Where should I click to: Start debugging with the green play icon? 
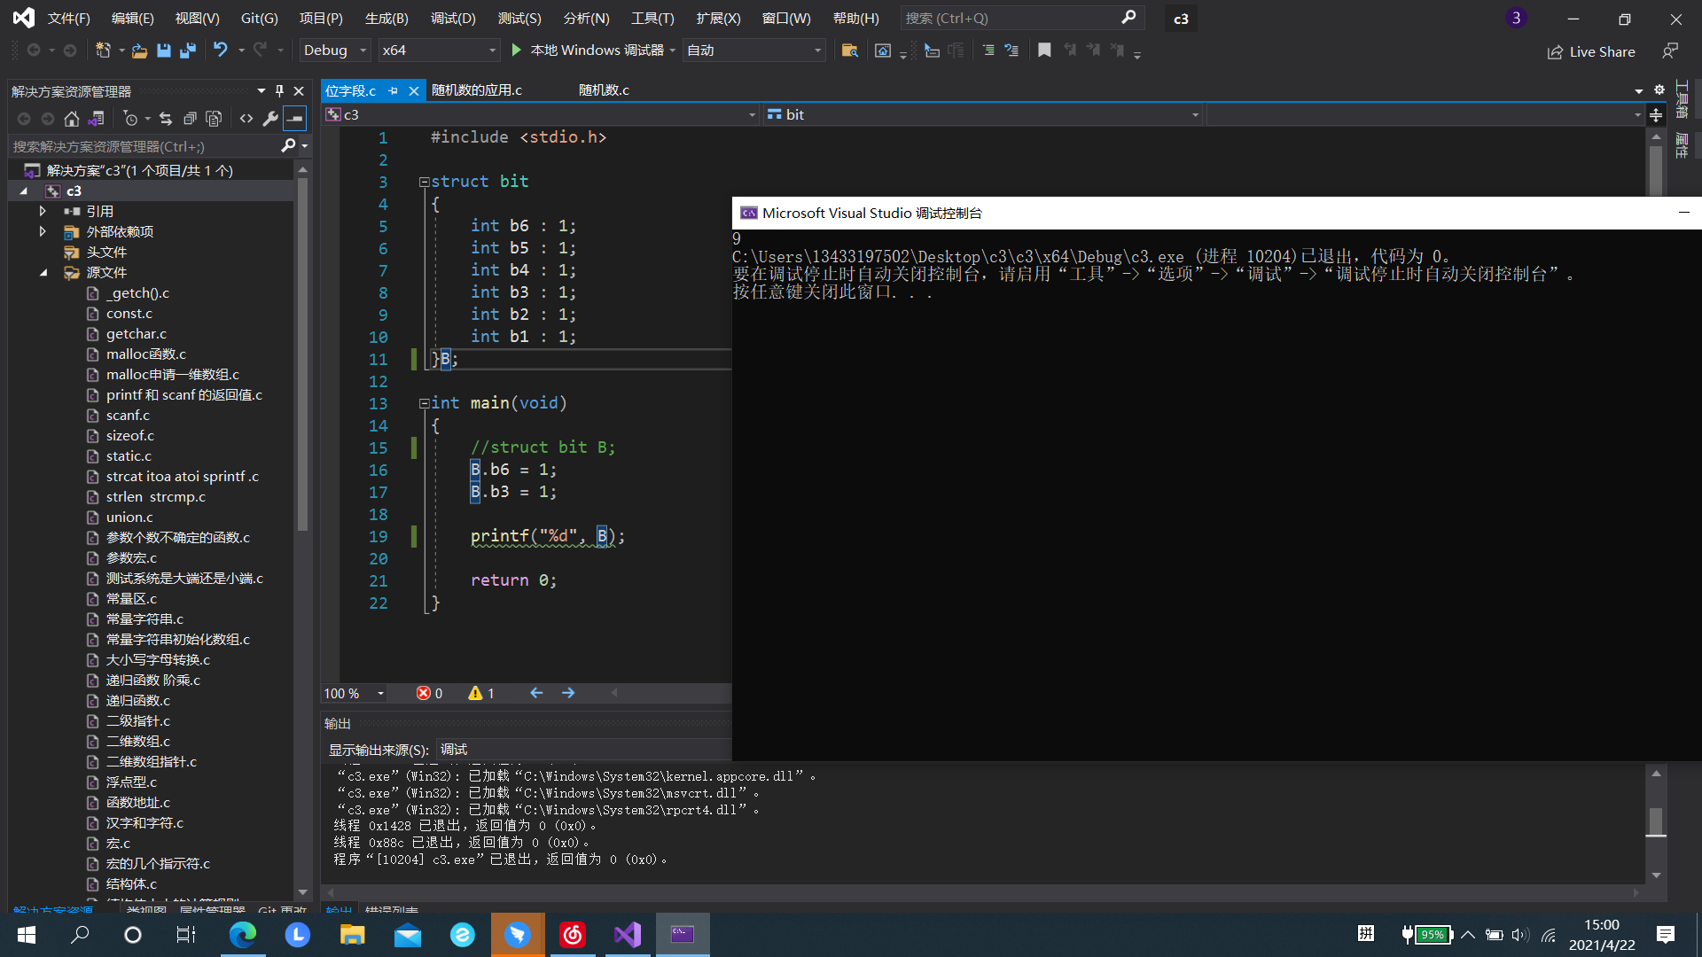point(516,51)
